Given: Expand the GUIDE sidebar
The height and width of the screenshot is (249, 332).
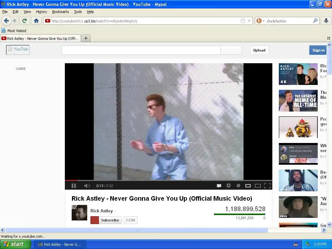Looking at the screenshot, I should click(x=21, y=69).
